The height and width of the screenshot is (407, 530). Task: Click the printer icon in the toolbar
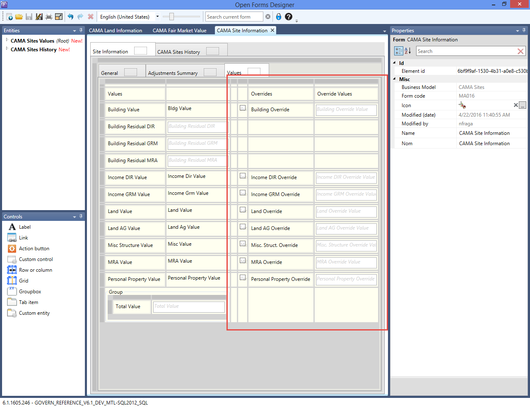click(49, 17)
